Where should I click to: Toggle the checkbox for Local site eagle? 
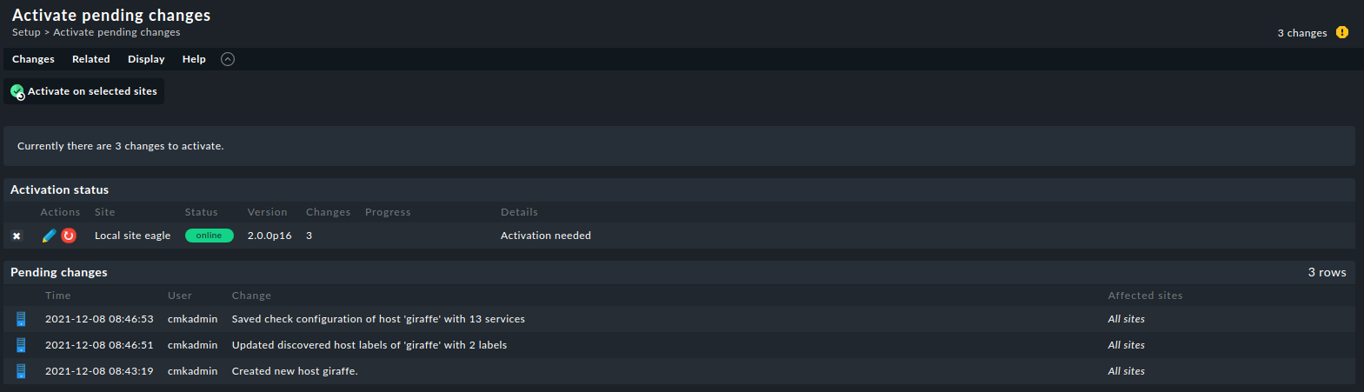click(x=17, y=236)
